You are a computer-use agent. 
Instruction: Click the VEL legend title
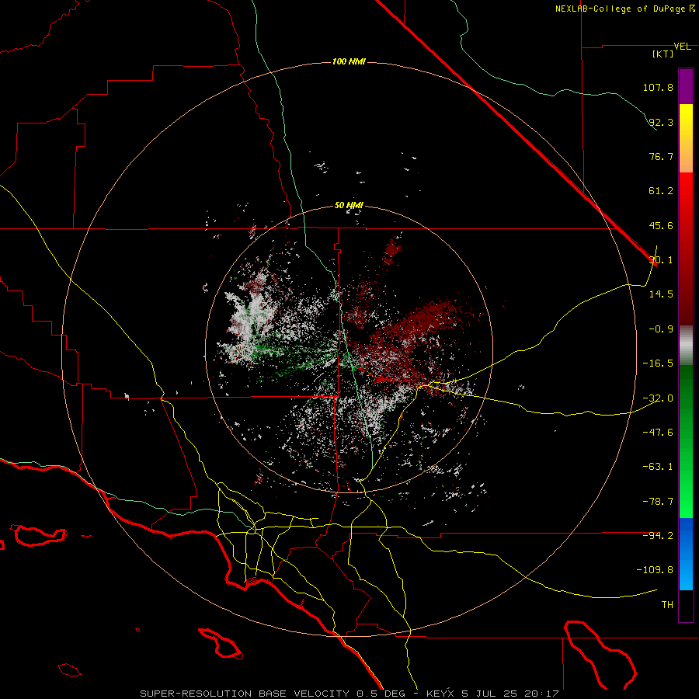682,47
